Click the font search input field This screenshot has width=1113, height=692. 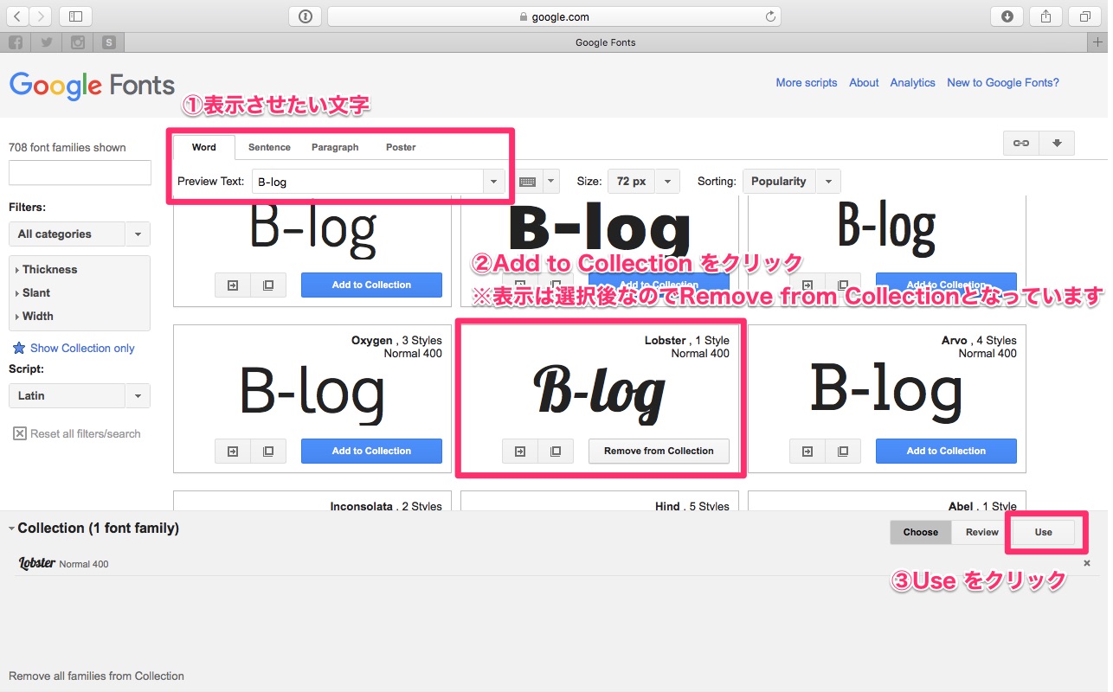coord(80,172)
